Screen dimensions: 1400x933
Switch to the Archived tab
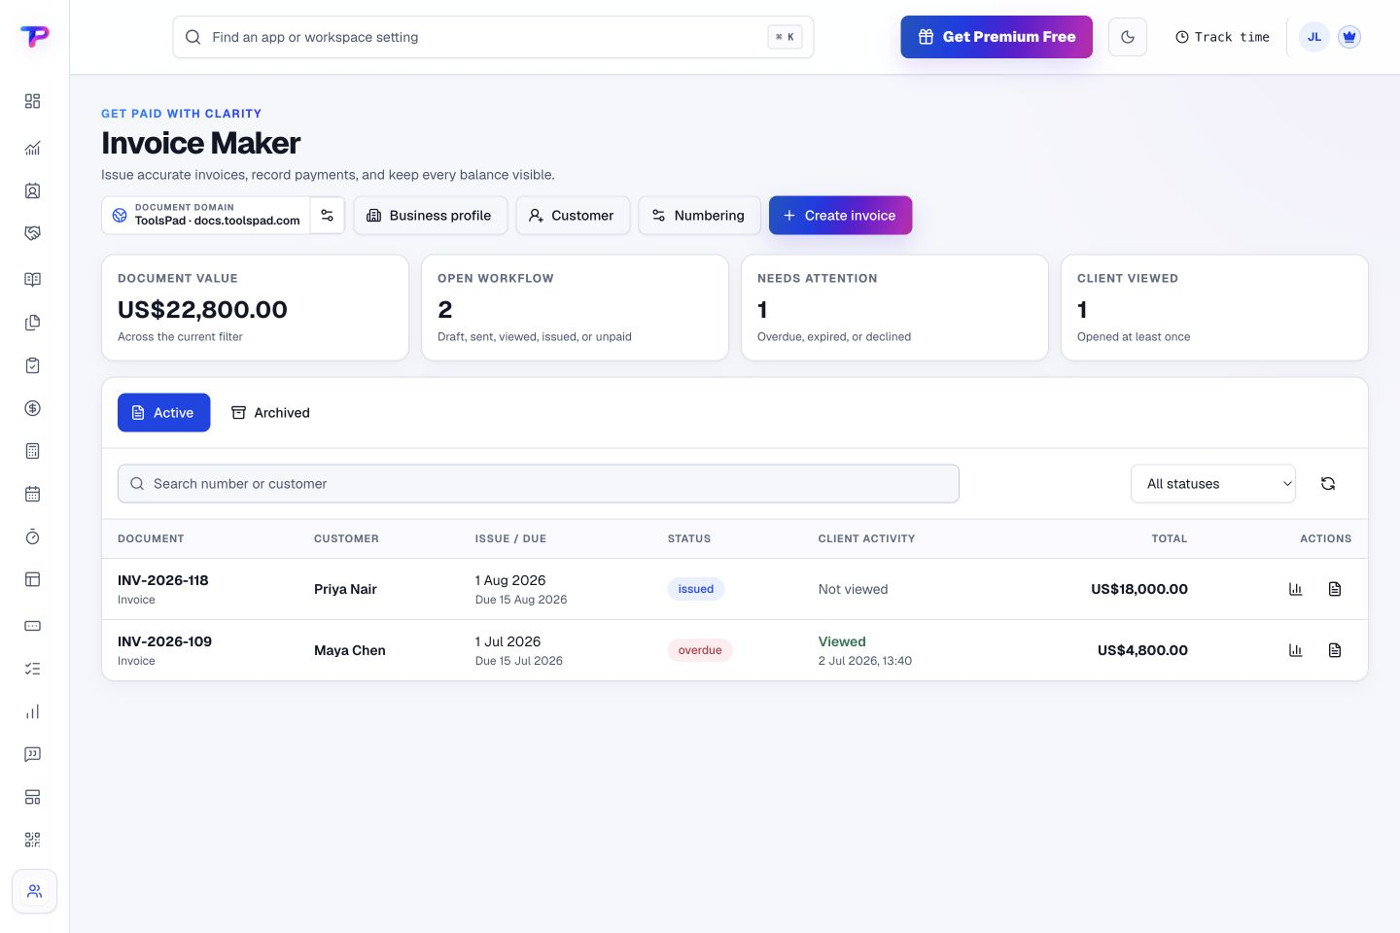click(x=270, y=413)
